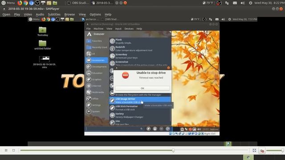Viewport: 285px width, 160px height.
Task: Open the VirtualBox Machine menu in the video
Action: click(x=98, y=28)
